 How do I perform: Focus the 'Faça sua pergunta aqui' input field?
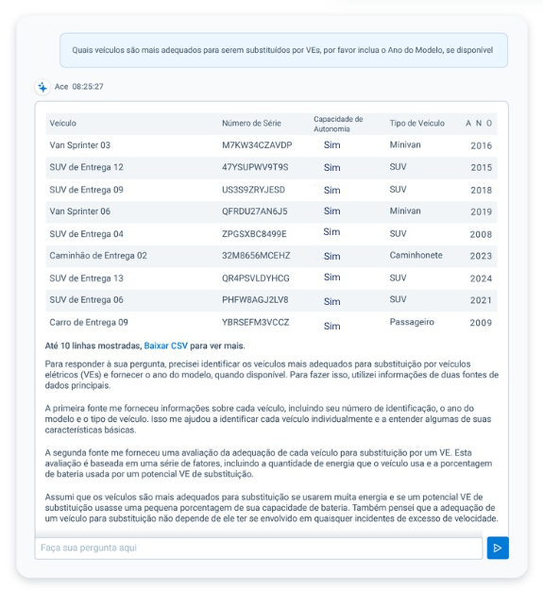(x=259, y=548)
